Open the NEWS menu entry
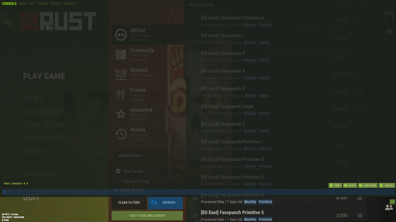 tap(33, 99)
